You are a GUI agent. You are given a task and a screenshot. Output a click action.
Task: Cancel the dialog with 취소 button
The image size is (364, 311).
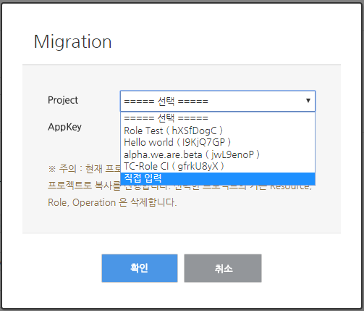pyautogui.click(x=223, y=268)
